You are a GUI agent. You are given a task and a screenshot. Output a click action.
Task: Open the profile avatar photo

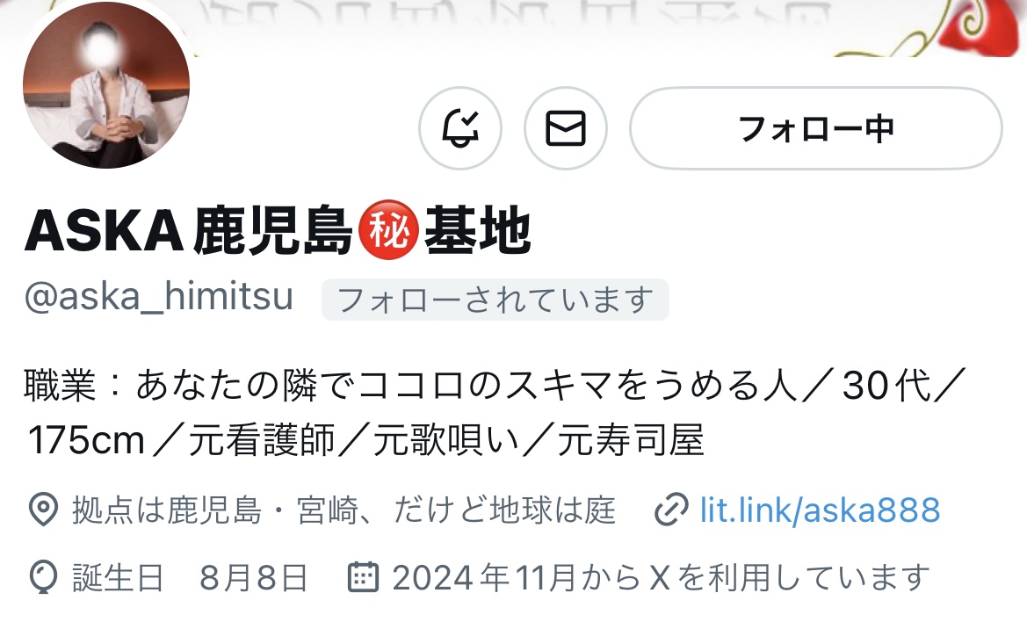click(106, 85)
